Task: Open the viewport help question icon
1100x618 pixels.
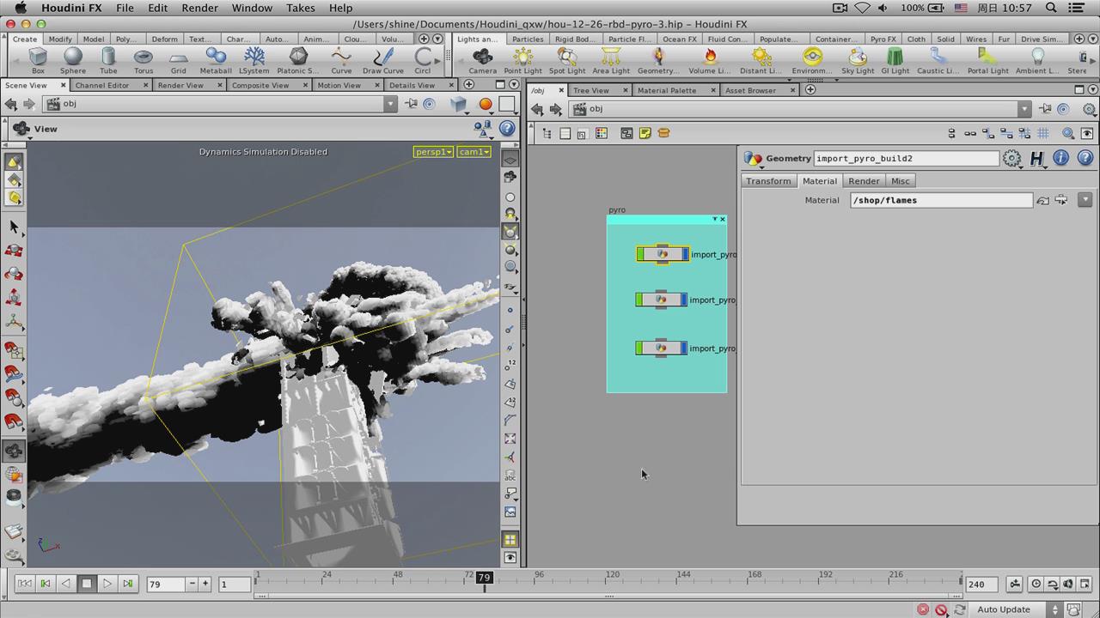Action: click(507, 129)
